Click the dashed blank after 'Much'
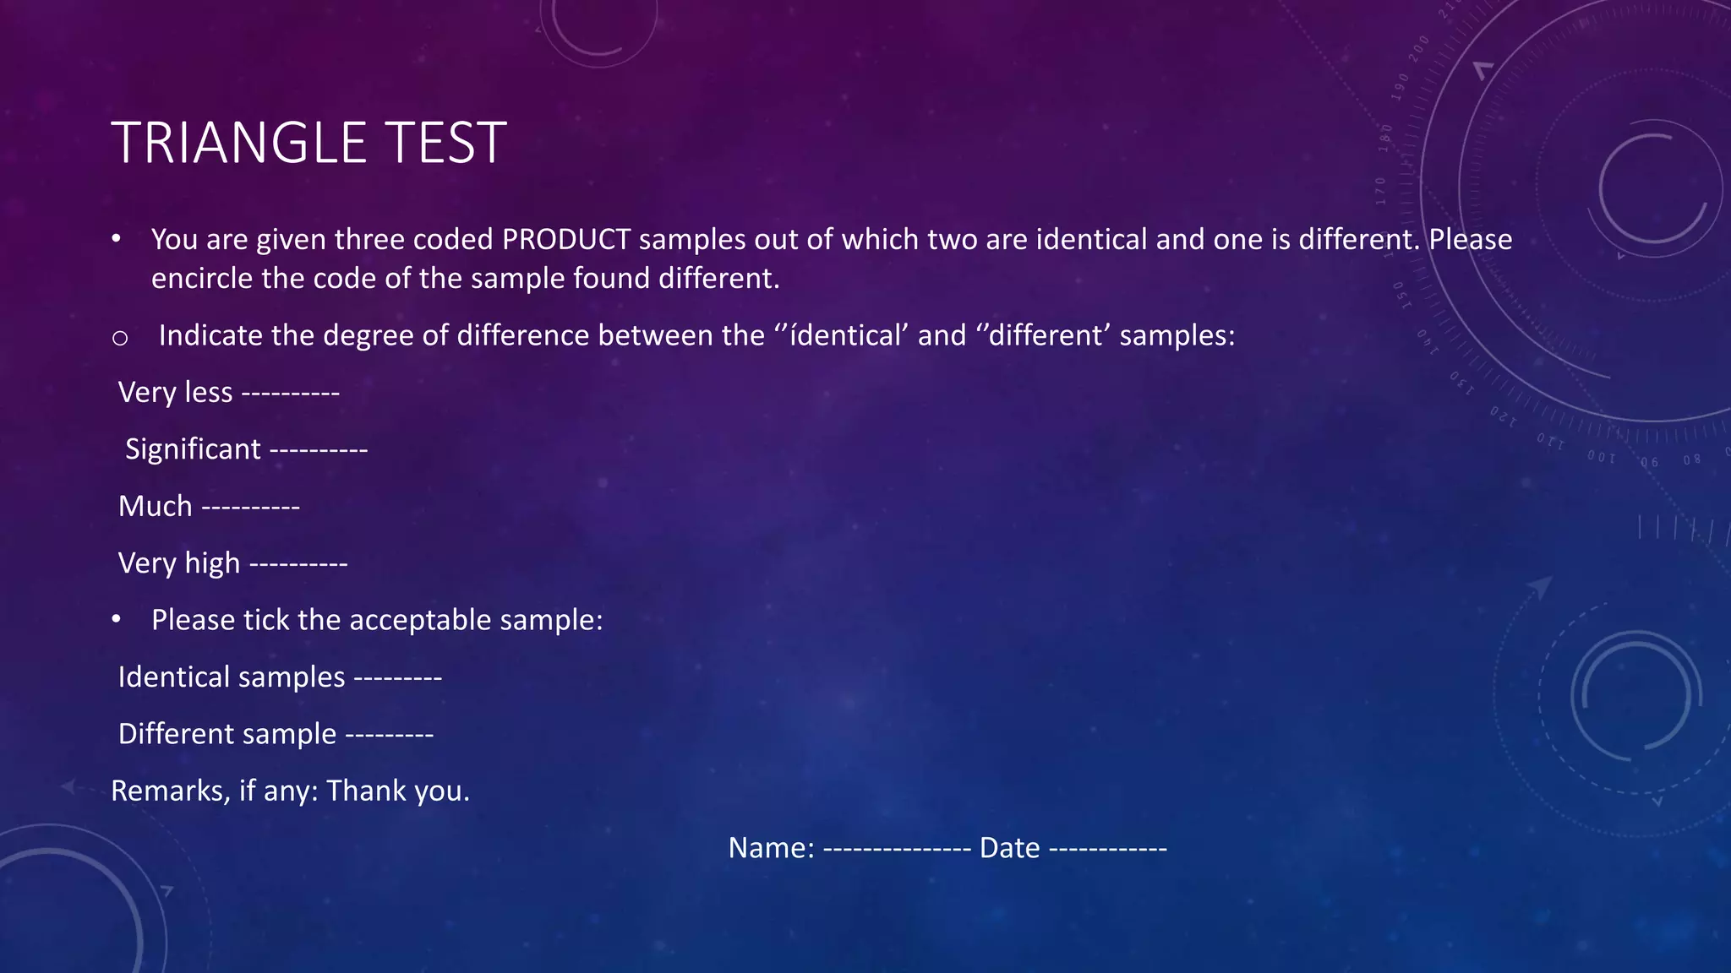This screenshot has height=973, width=1731. [x=251, y=507]
